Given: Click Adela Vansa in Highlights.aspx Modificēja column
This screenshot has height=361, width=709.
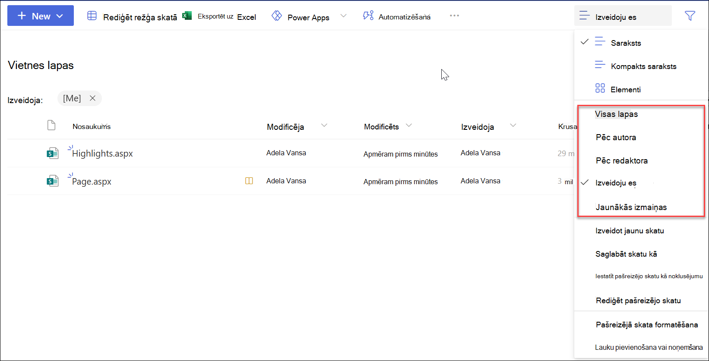Looking at the screenshot, I should point(286,153).
